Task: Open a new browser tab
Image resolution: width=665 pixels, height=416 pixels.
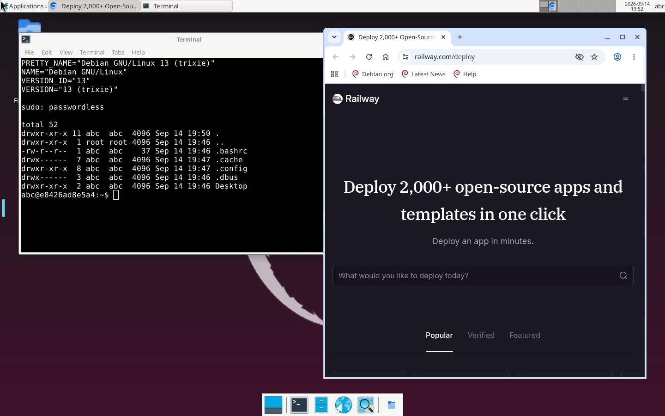Action: pyautogui.click(x=460, y=37)
